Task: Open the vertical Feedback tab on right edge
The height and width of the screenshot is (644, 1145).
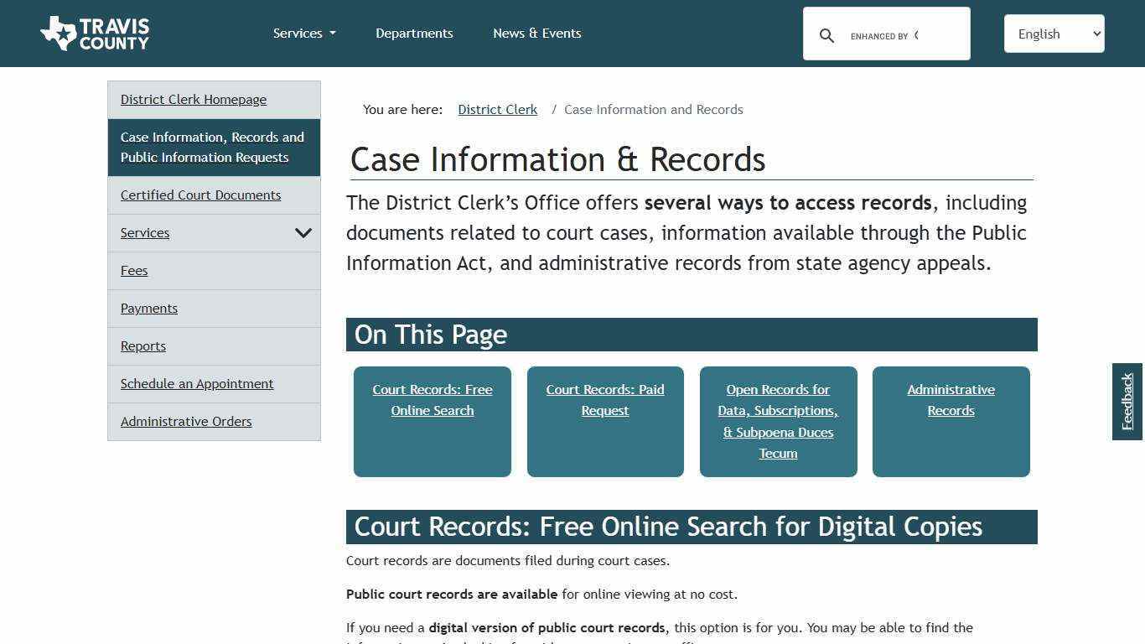Action: click(x=1127, y=401)
